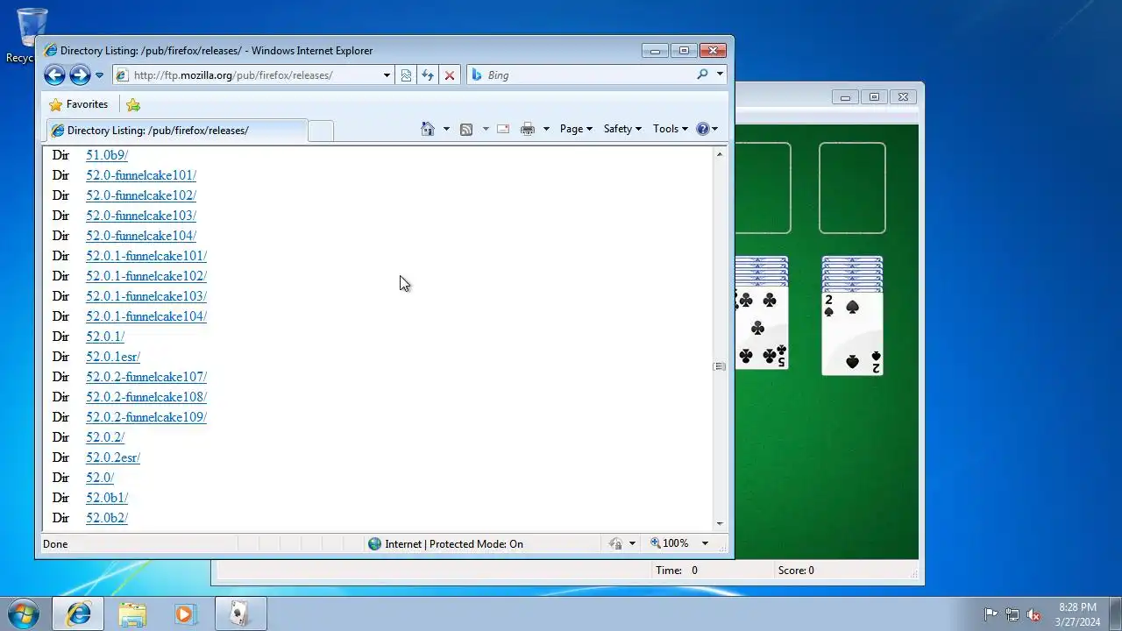Viewport: 1122px width, 631px height.
Task: Expand the Home button dropdown arrow
Action: coord(446,129)
